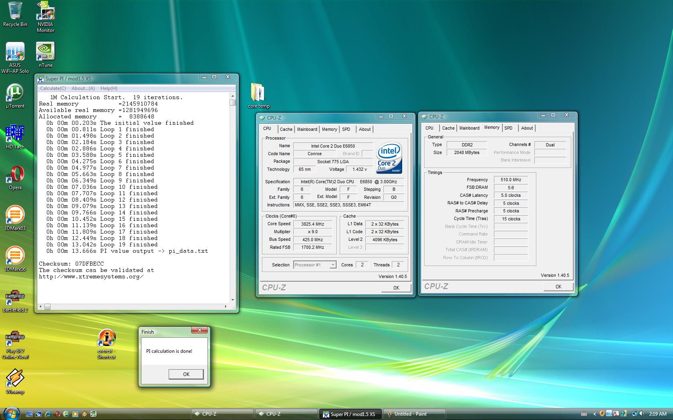The height and width of the screenshot is (420, 673).
Task: Click Super PI vertical scrollbar thumb
Action: [x=233, y=103]
